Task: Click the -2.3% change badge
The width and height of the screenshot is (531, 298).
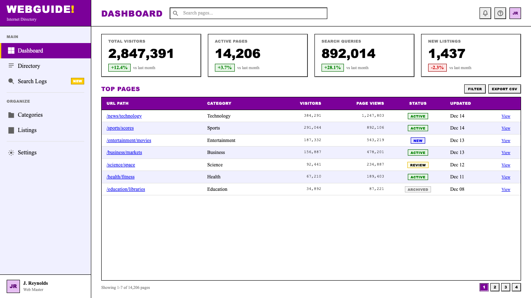Action: coord(437,67)
